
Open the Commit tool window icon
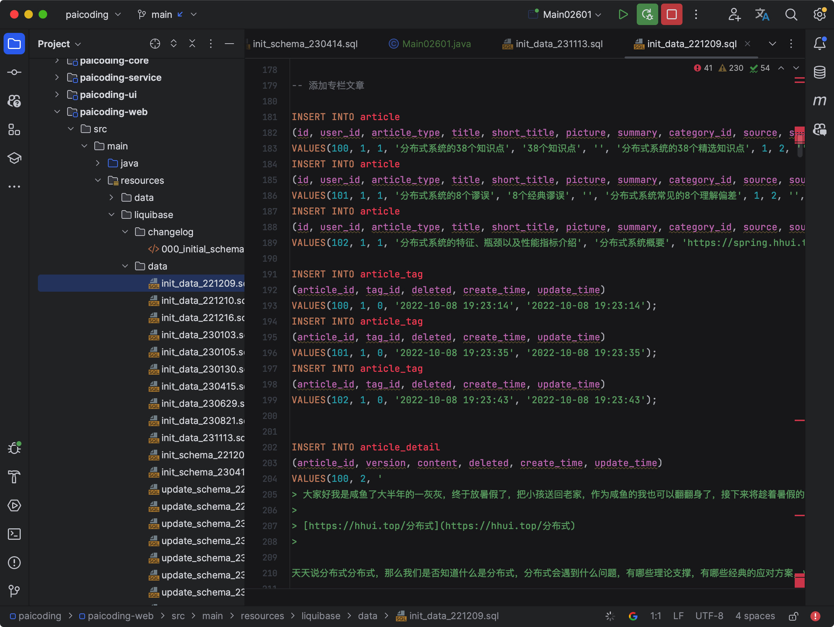[14, 72]
